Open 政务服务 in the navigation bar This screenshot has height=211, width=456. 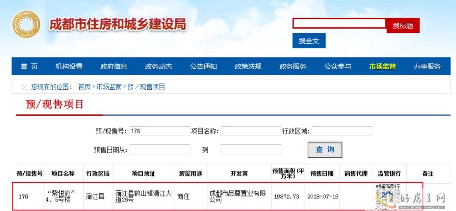(293, 67)
